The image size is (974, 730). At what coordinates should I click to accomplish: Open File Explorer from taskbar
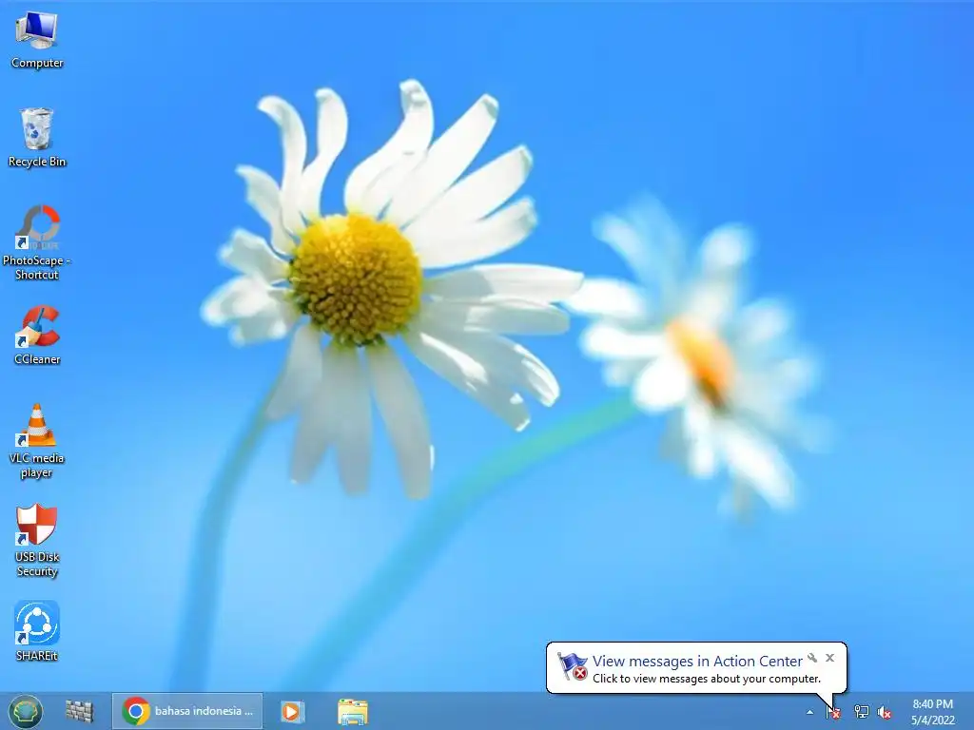pos(352,711)
